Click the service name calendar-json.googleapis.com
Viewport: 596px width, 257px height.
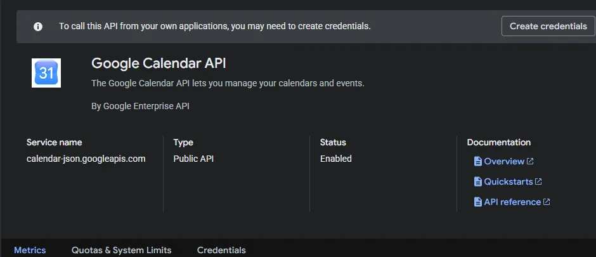pos(86,159)
